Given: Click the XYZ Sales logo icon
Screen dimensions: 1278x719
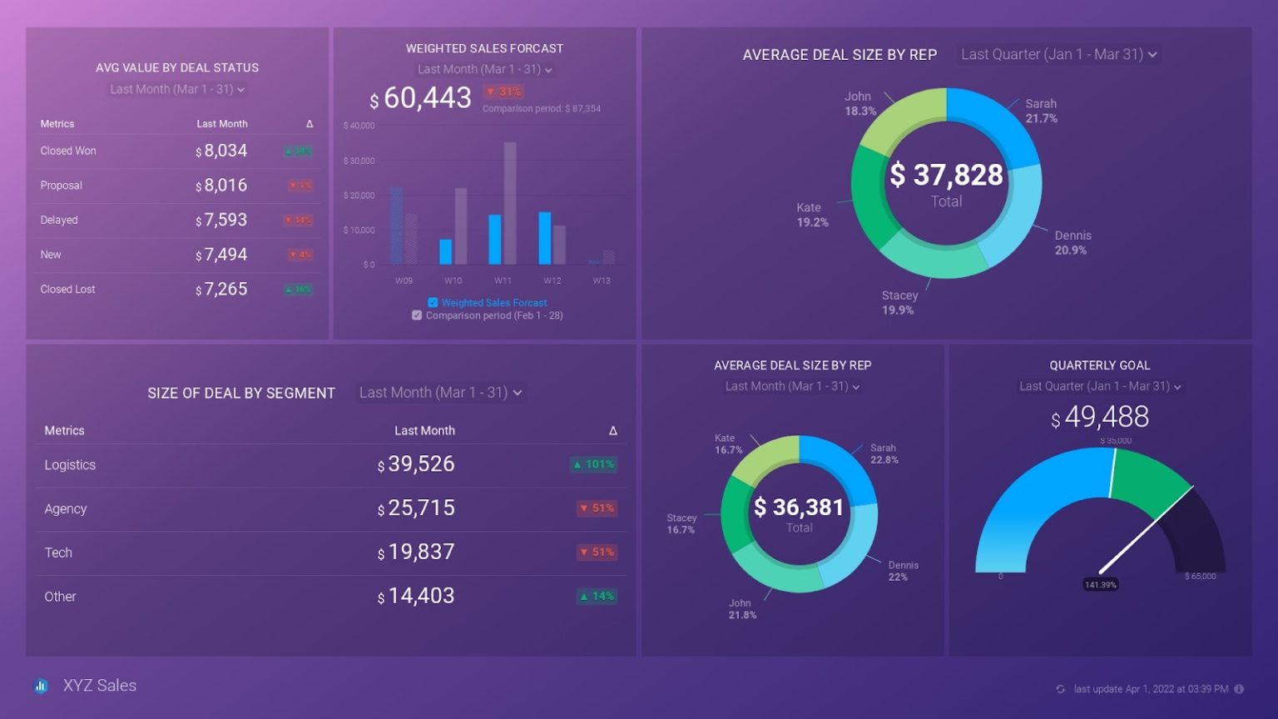Looking at the screenshot, I should 41,685.
